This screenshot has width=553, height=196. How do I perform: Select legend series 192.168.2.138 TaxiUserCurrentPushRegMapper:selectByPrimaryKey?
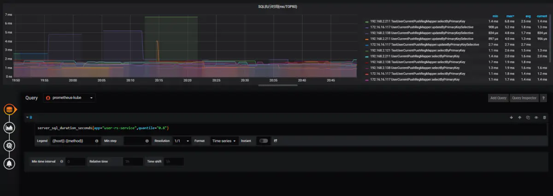(x=418, y=62)
